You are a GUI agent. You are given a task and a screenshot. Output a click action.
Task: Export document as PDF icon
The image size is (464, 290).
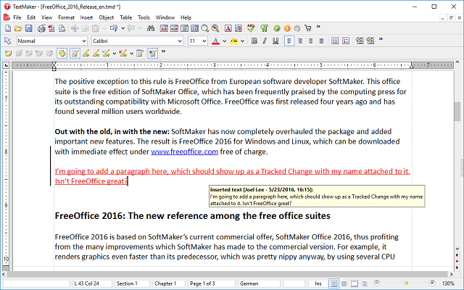(51, 28)
